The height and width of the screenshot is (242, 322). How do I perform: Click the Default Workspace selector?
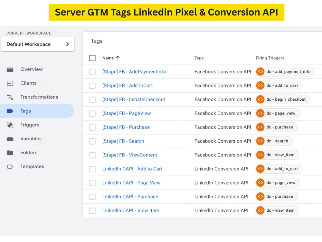point(38,44)
